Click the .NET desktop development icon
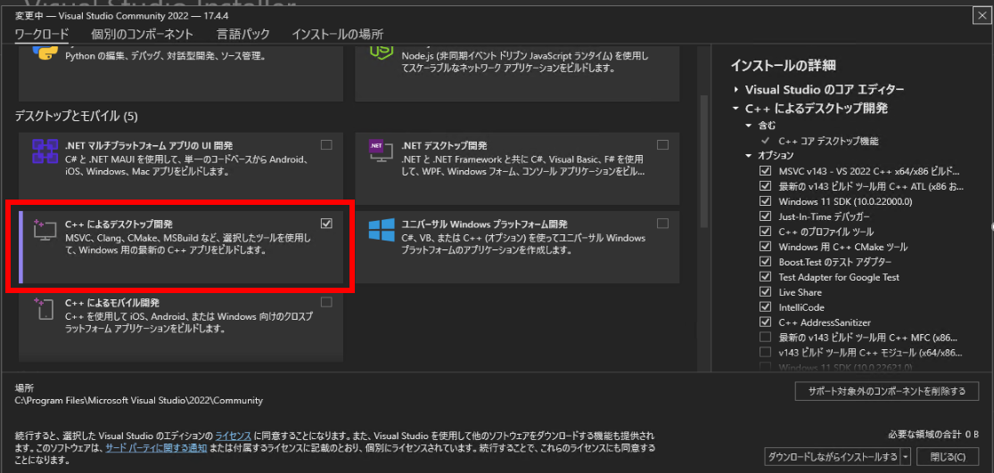 (382, 152)
